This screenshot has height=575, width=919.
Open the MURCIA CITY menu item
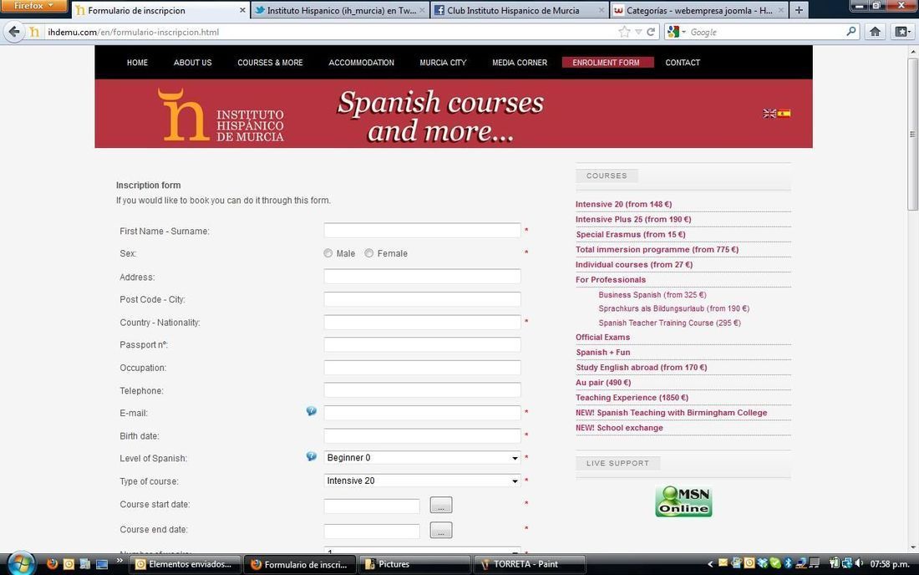tap(443, 62)
